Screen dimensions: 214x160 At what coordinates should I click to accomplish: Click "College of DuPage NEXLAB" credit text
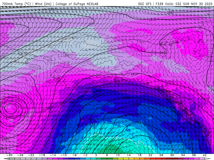pyautogui.click(x=77, y=4)
